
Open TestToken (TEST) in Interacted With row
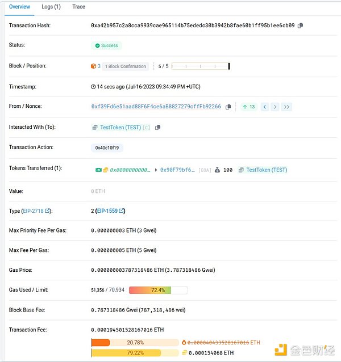(116, 128)
